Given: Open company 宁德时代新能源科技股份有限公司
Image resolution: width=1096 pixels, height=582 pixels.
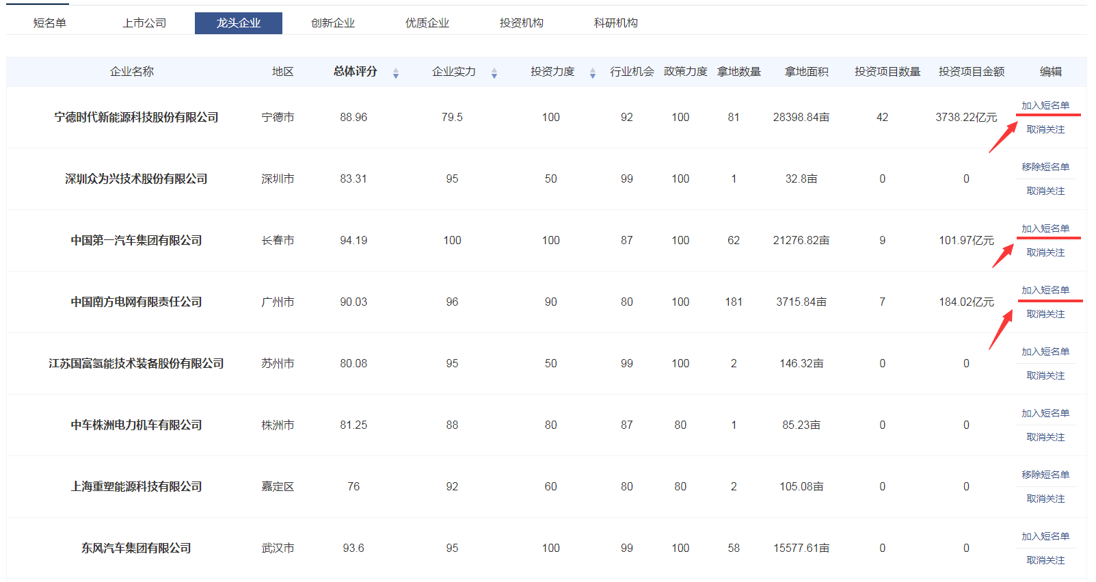Looking at the screenshot, I should 136,118.
